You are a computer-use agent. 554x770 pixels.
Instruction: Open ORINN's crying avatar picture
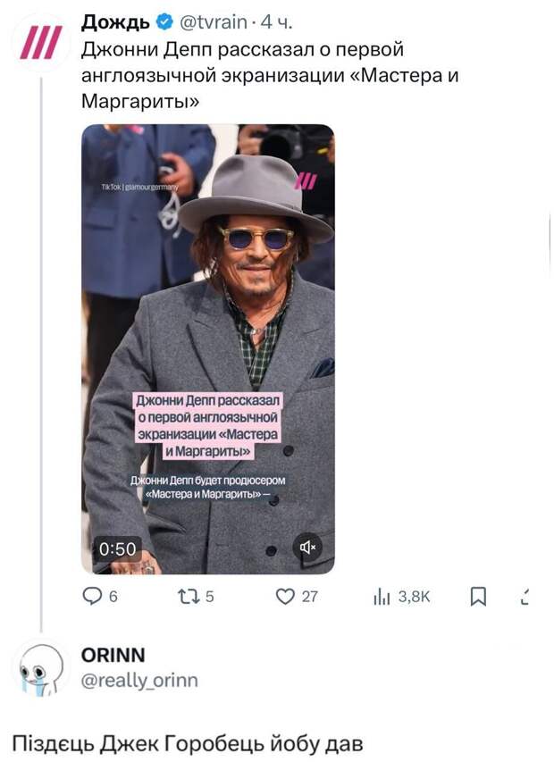(41, 670)
